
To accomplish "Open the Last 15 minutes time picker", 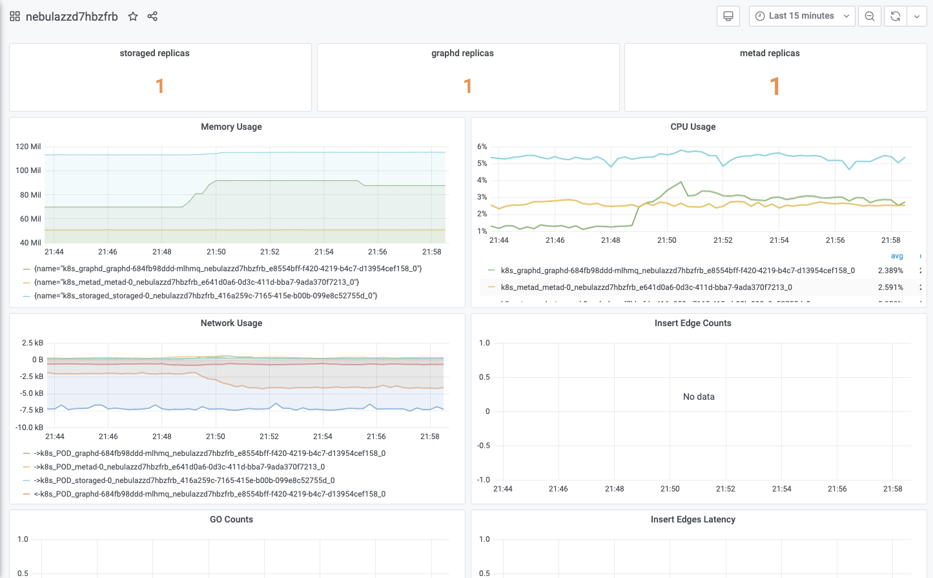I will (802, 16).
